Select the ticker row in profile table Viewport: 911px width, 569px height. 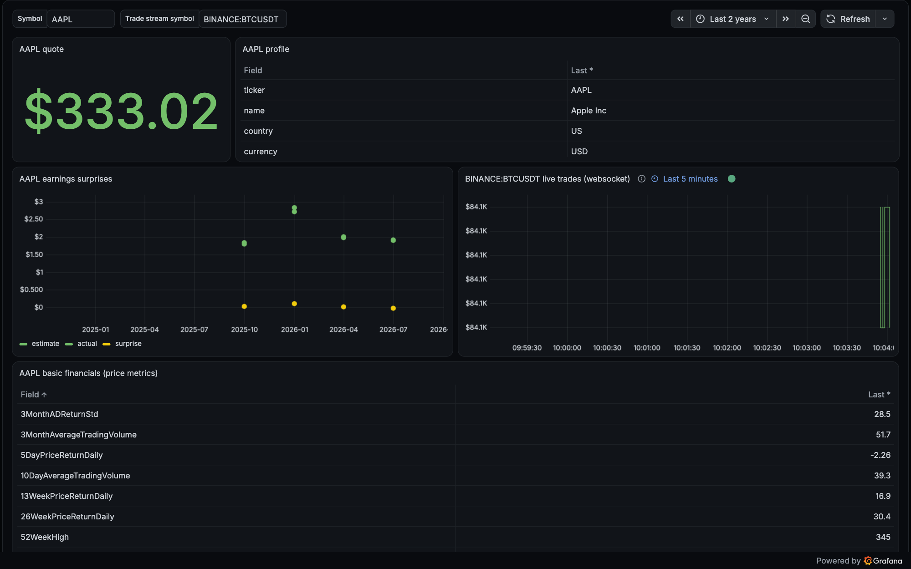click(x=568, y=90)
